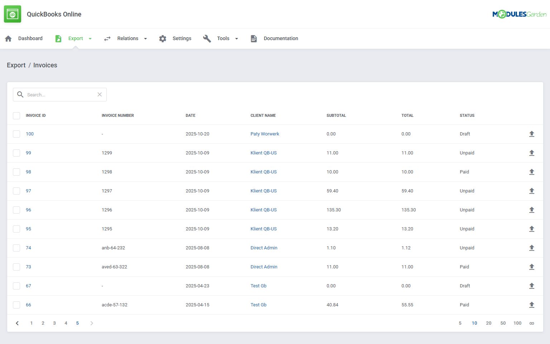Export invoice 67 with its upload icon
The height and width of the screenshot is (344, 550).
tap(532, 286)
